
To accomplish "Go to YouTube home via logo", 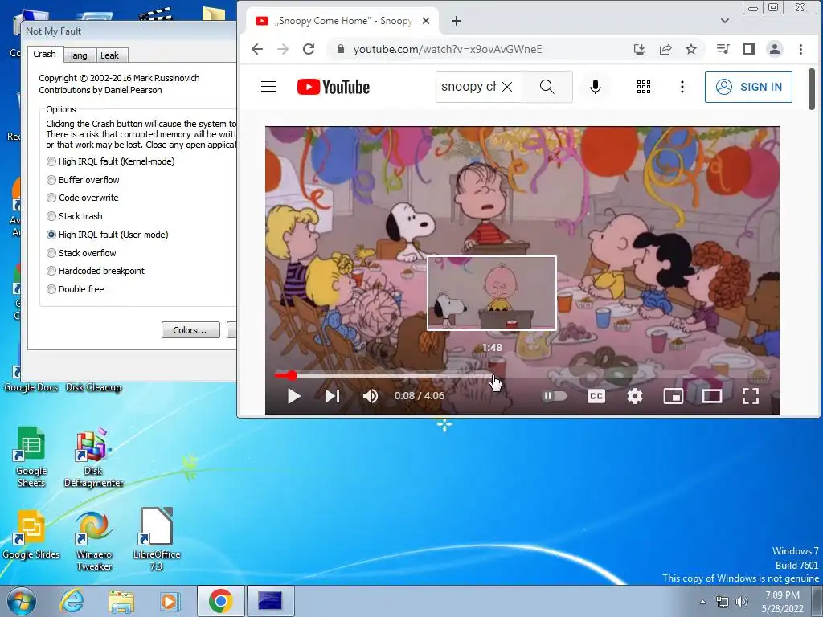I will pos(334,87).
